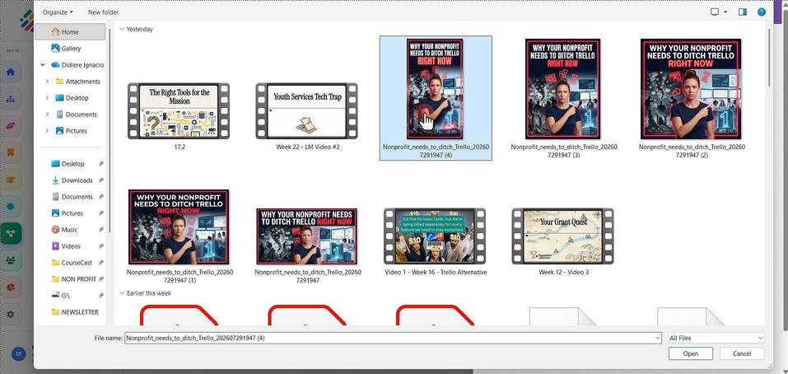The image size is (788, 374).
Task: Click the file name ending in 7291947 (2)
Action: (x=692, y=151)
